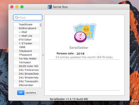Screen dimensions: 139x105
Task: Select 20/20 Color MD entry
Action: pyautogui.click(x=26, y=66)
